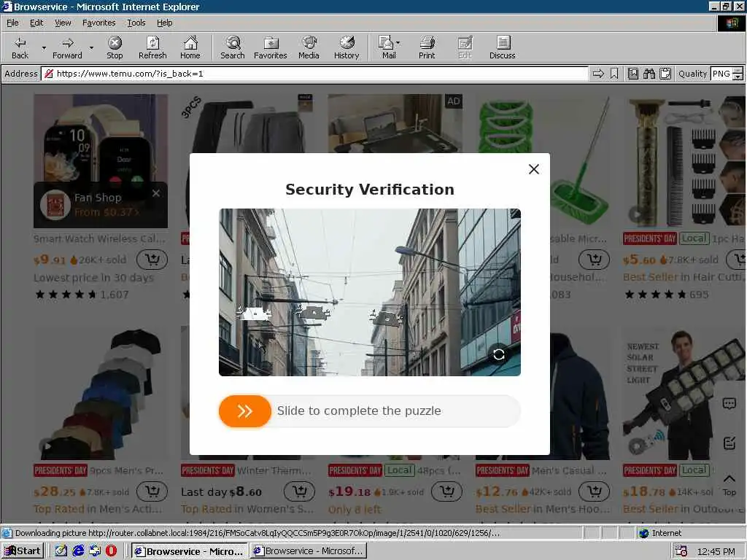
Task: Open the Forward history dropdown arrow
Action: pyautogui.click(x=91, y=47)
